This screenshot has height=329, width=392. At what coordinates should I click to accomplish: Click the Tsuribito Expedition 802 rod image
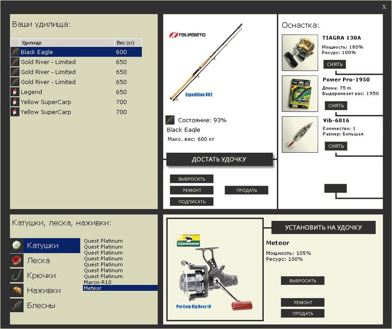point(206,62)
